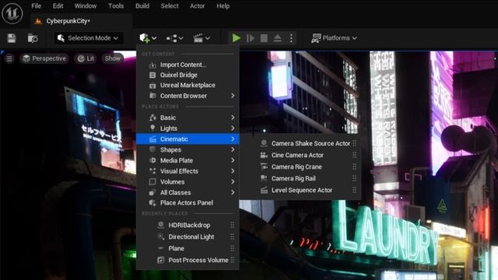This screenshot has width=498, height=280.
Task: Open the Platforms dropdown
Action: pos(334,38)
